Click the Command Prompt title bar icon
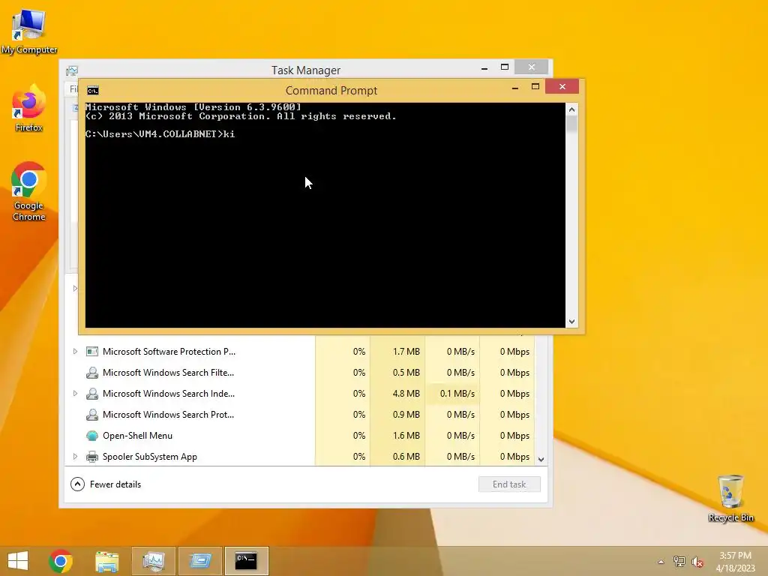 pyautogui.click(x=92, y=91)
